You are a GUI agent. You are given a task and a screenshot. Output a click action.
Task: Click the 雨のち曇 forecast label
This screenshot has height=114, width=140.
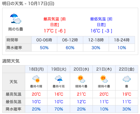pos(16,29)
